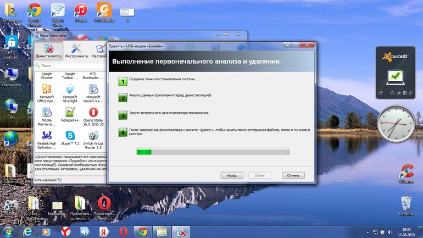Select Notepad++ in the program list

[x=70, y=115]
